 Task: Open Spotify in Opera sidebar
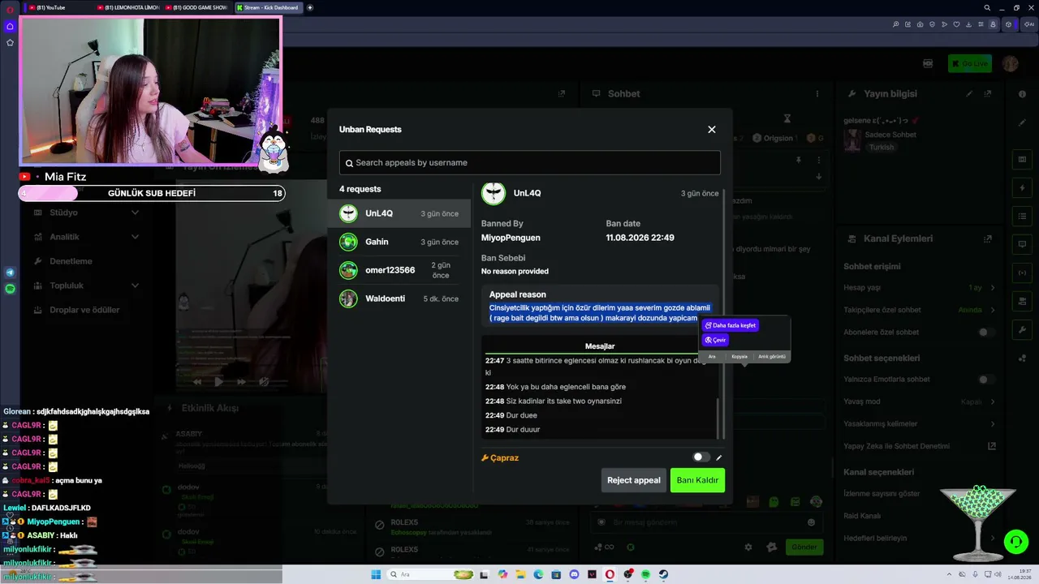coord(10,289)
